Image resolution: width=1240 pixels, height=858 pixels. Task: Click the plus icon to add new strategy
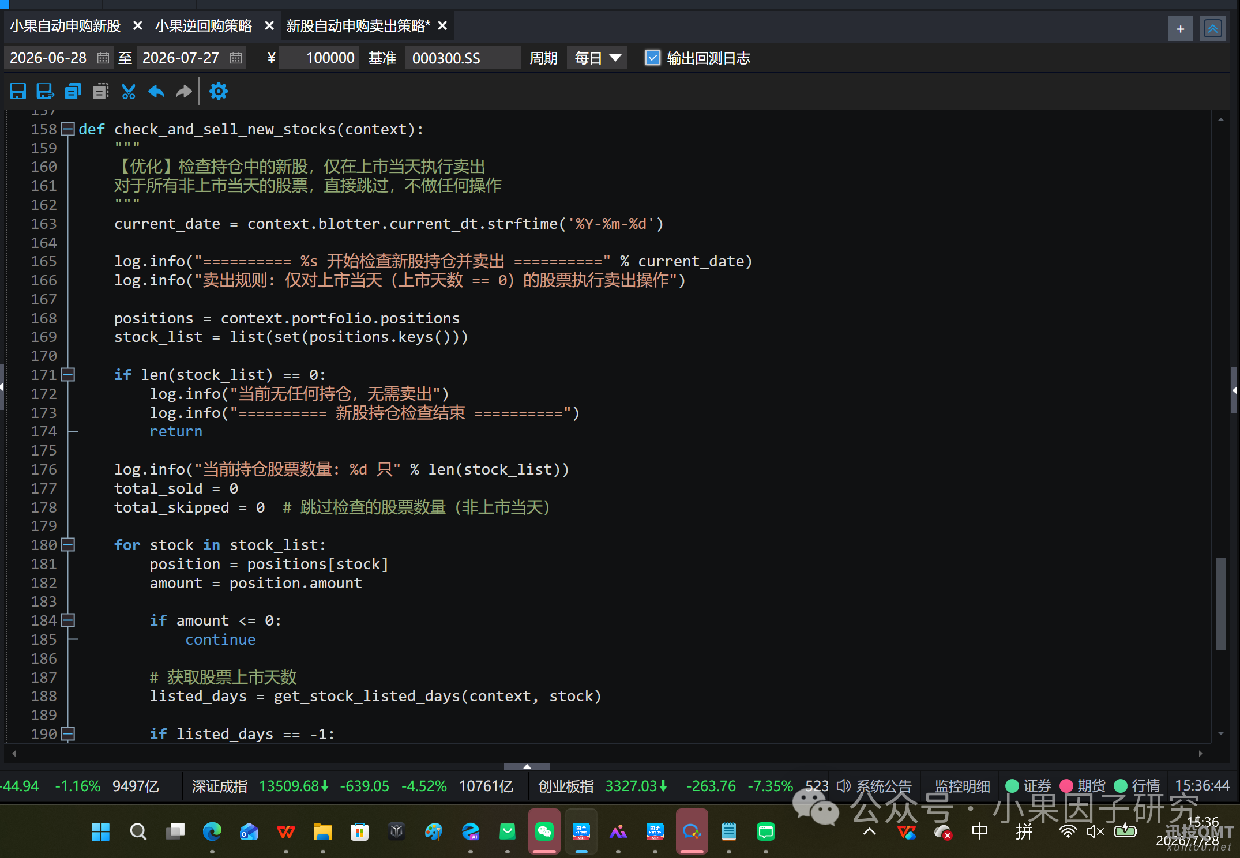(1181, 29)
